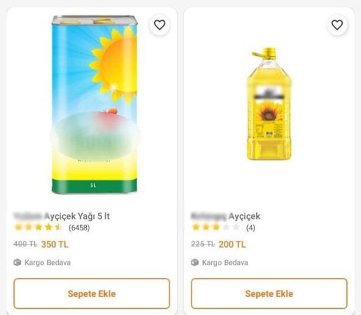
Task: Add the 350 TL product to cart
Action: tap(92, 294)
